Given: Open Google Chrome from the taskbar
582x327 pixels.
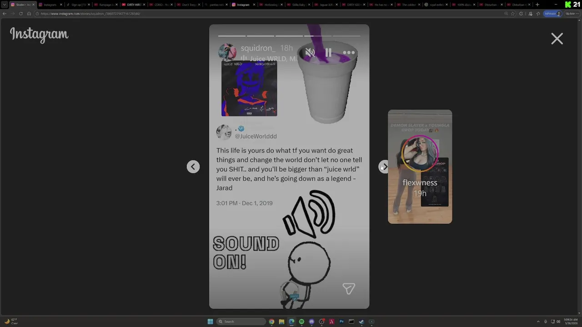Looking at the screenshot, I should (271, 322).
